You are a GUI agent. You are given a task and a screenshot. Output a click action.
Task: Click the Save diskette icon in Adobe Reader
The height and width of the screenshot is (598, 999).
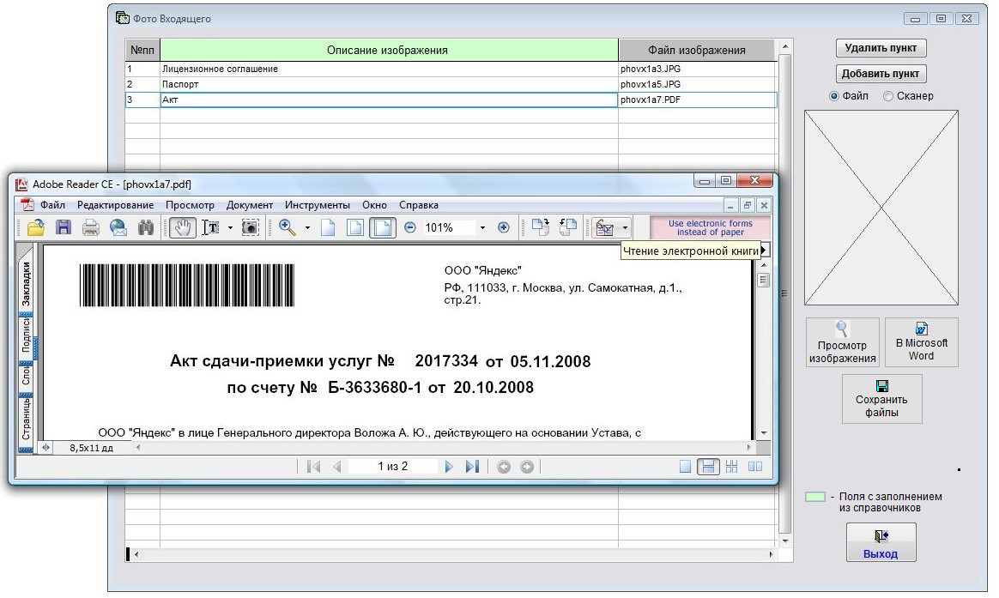tap(64, 228)
